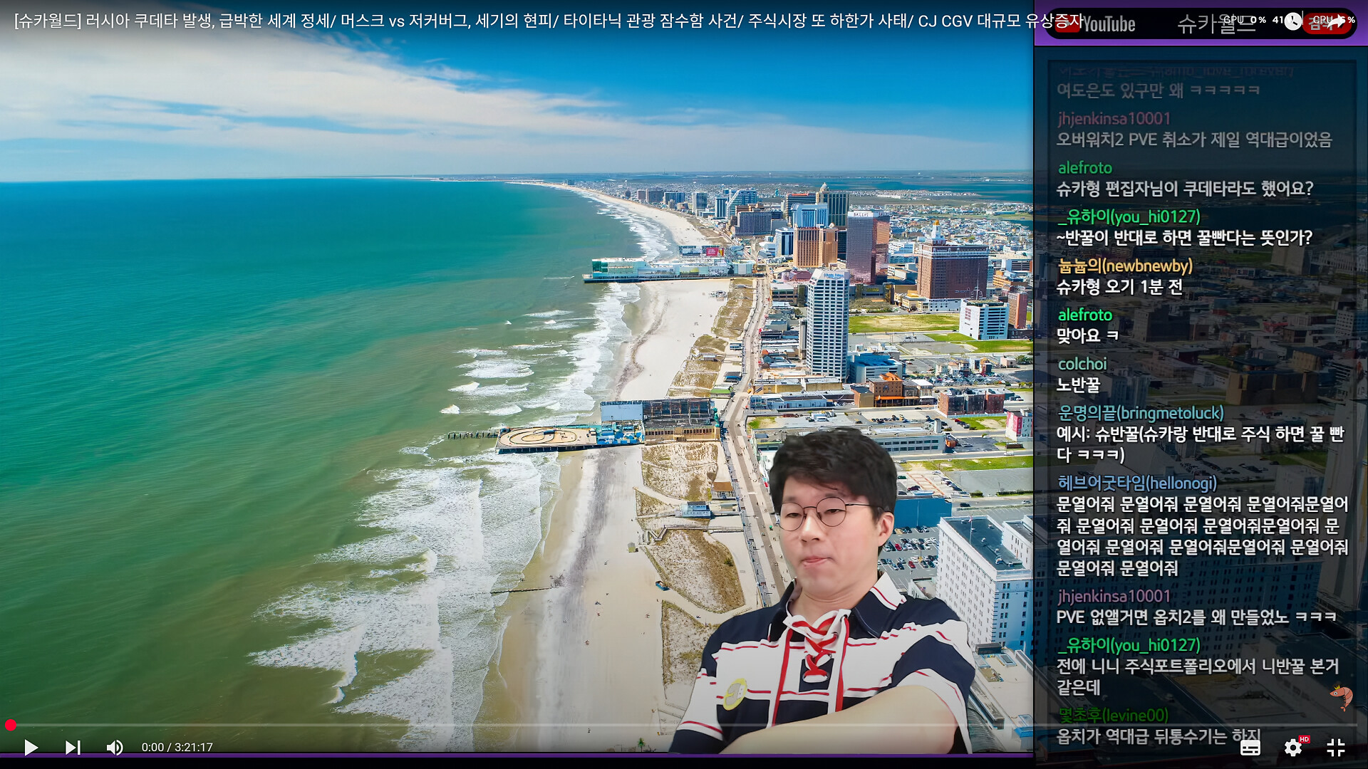Click the first green alefroto username in chat
Screen dimensions: 1368x769
pos(1084,167)
